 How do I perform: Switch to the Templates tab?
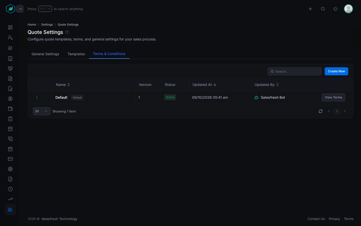click(76, 54)
